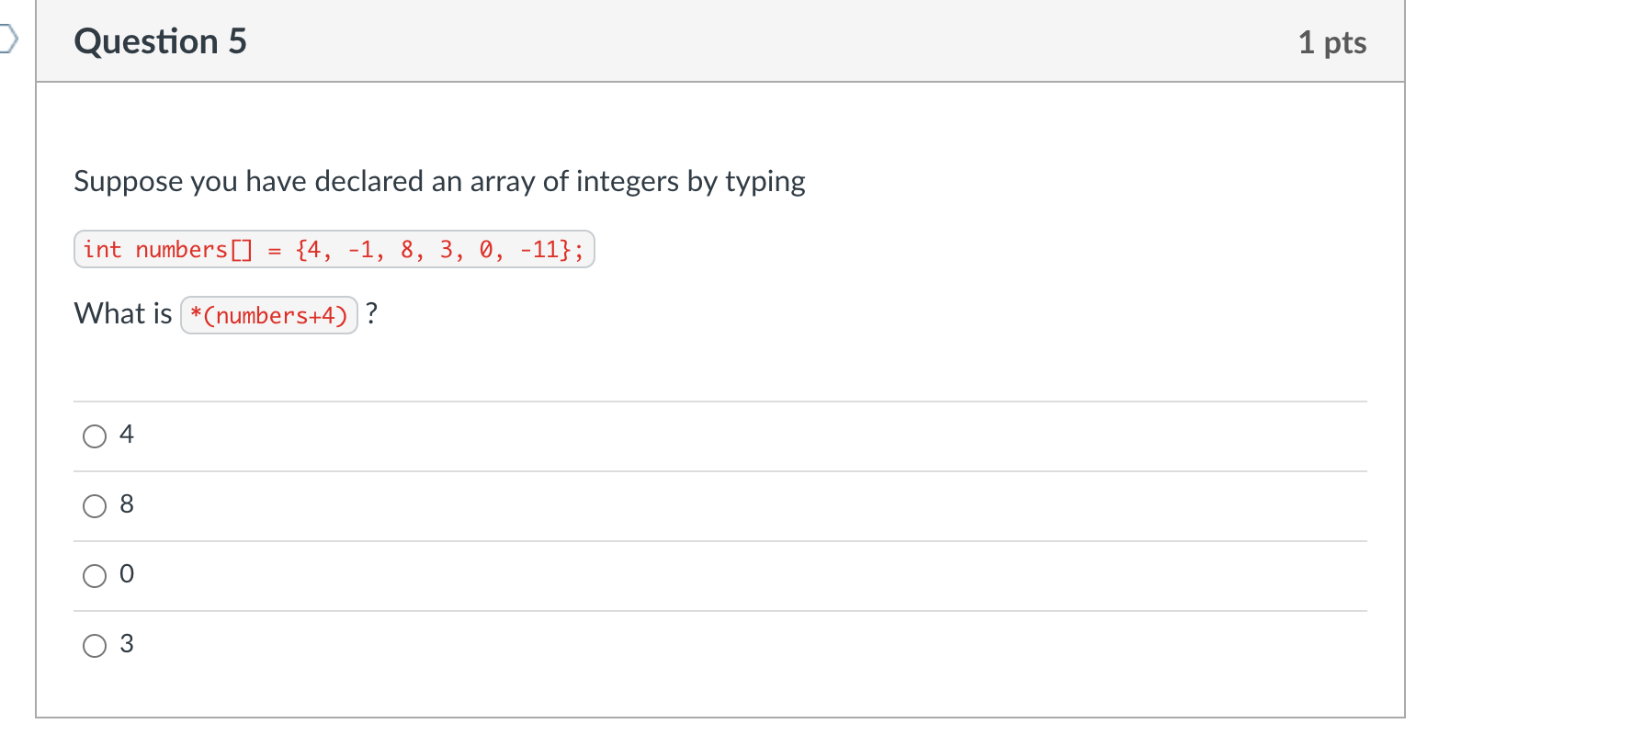Click the answer row containing 4
The height and width of the screenshot is (735, 1643).
pyautogui.click(x=643, y=435)
